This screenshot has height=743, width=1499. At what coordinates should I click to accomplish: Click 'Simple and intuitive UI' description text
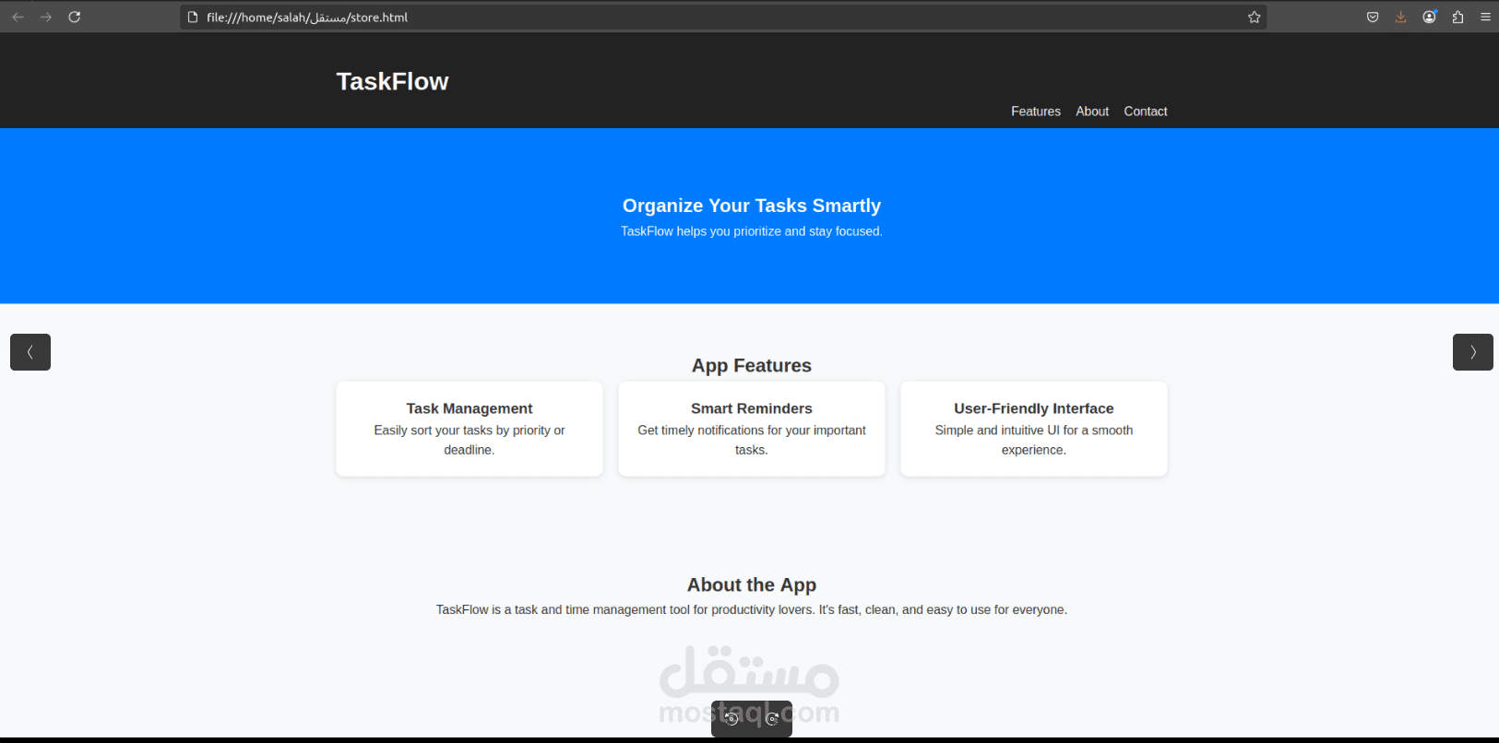pos(1034,440)
